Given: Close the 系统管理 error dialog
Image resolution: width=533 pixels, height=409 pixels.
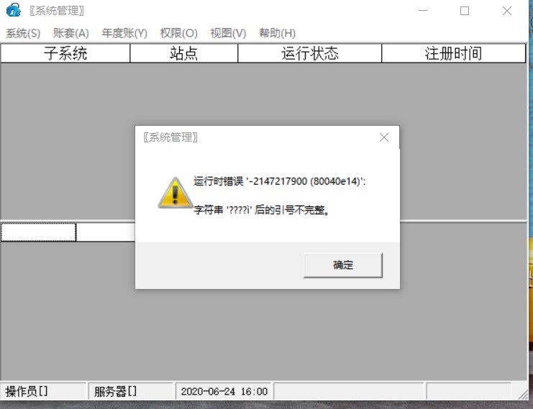Looking at the screenshot, I should (x=384, y=137).
